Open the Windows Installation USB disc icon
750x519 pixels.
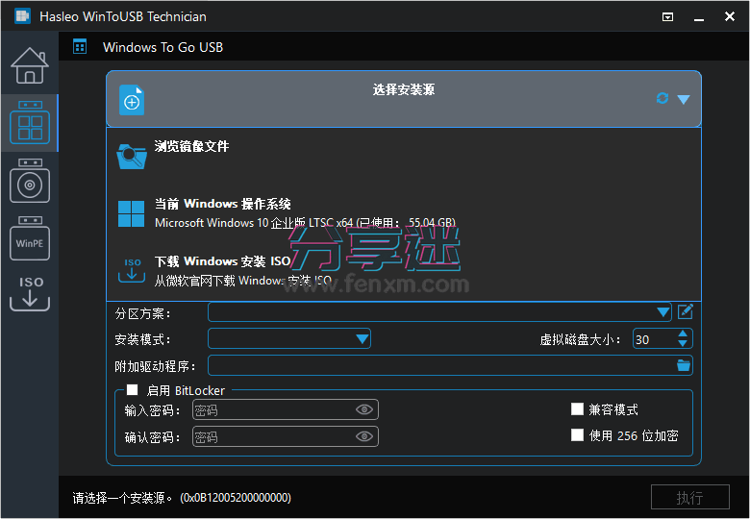[x=29, y=183]
